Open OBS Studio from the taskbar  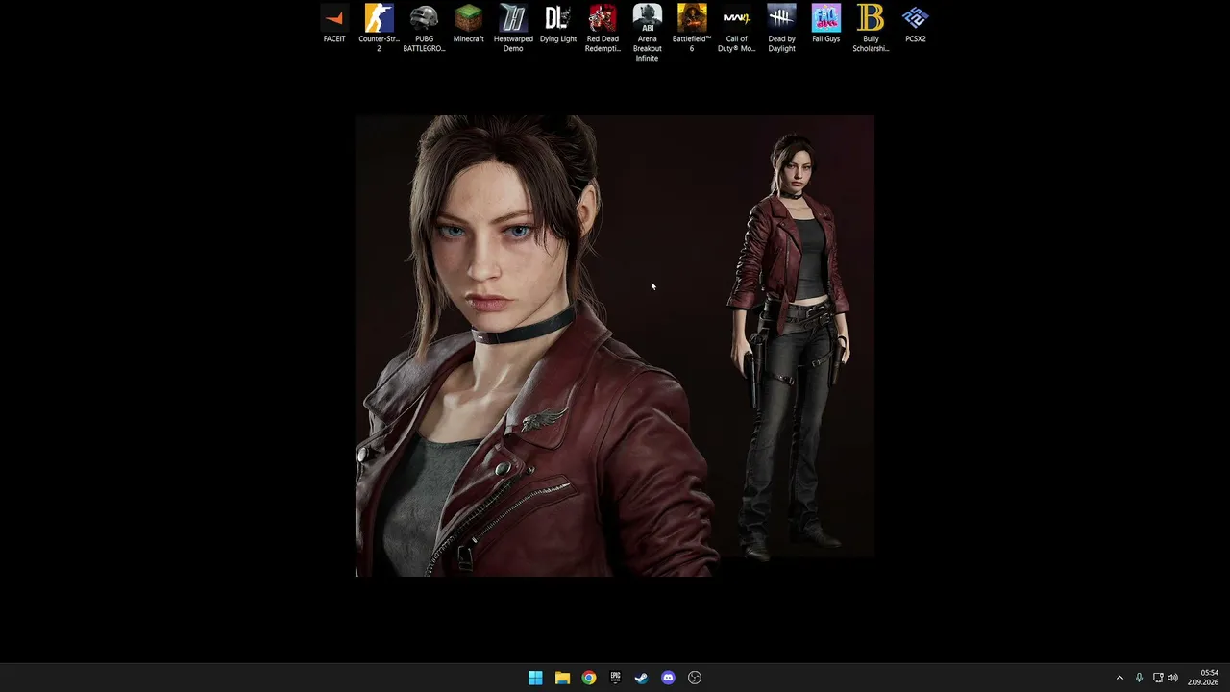695,678
